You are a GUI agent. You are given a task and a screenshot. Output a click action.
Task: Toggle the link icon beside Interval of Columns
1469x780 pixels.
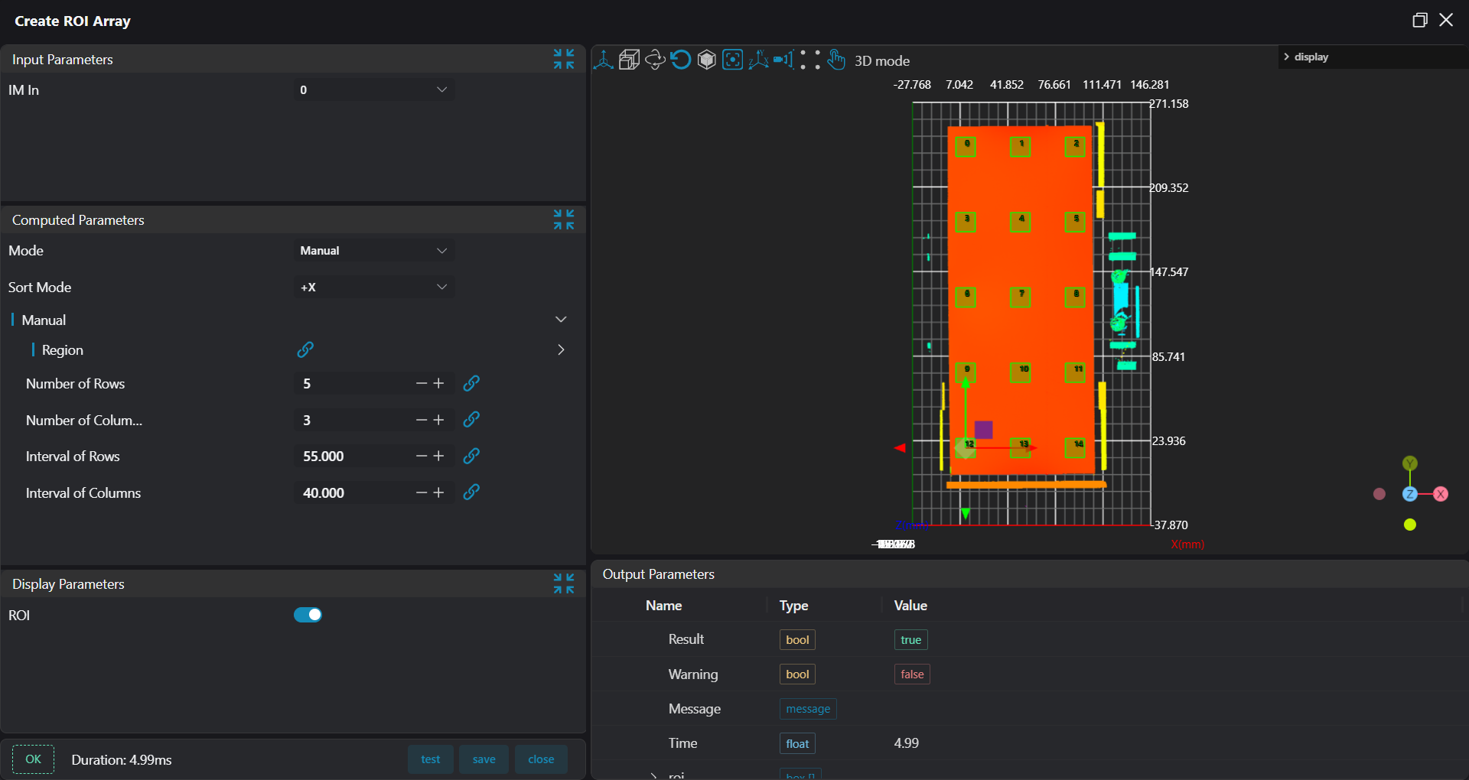pos(471,492)
